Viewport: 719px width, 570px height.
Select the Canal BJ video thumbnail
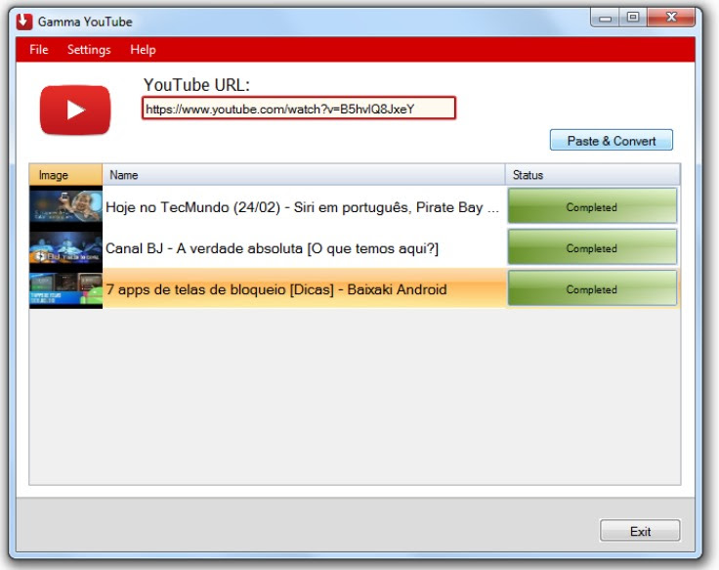pos(66,247)
